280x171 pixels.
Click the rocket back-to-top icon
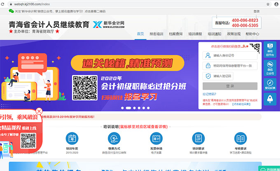[x=270, y=99]
